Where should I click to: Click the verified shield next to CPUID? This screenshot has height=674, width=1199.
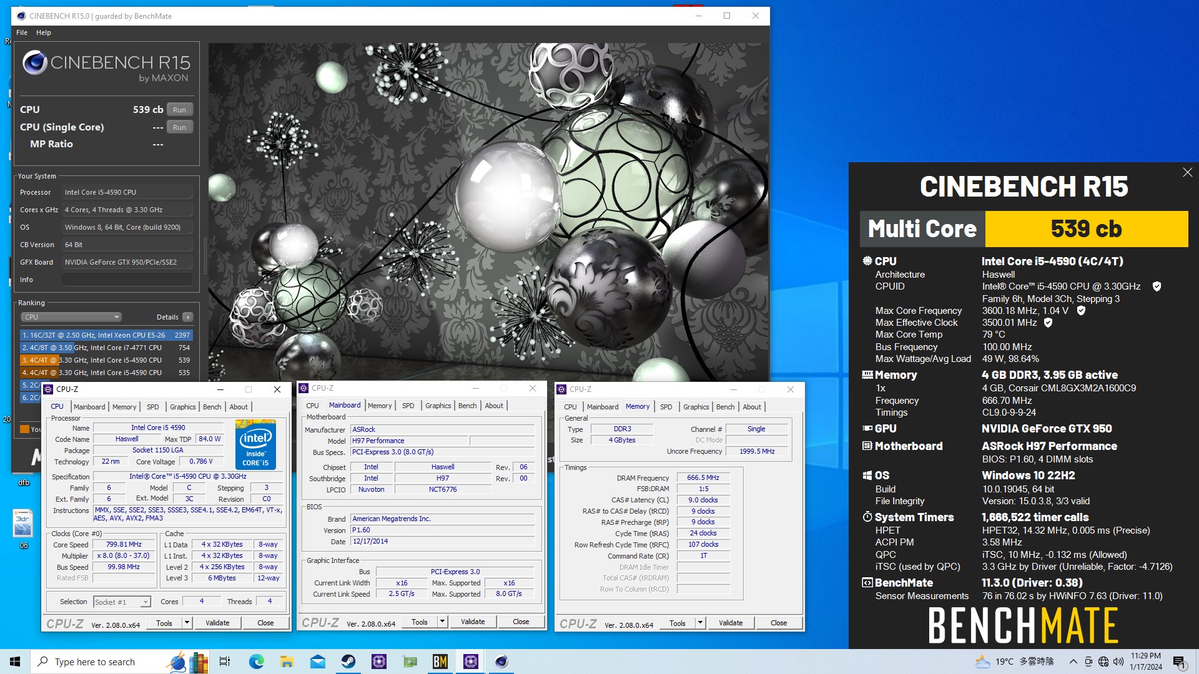click(1157, 286)
